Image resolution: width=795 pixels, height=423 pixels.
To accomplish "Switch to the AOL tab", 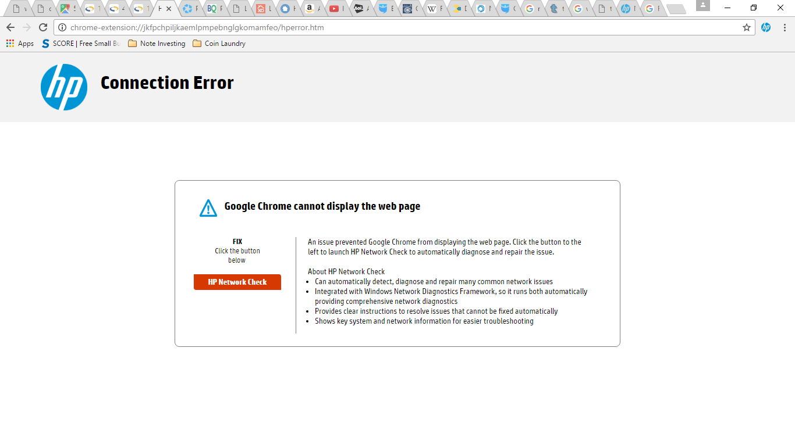I will [x=361, y=9].
